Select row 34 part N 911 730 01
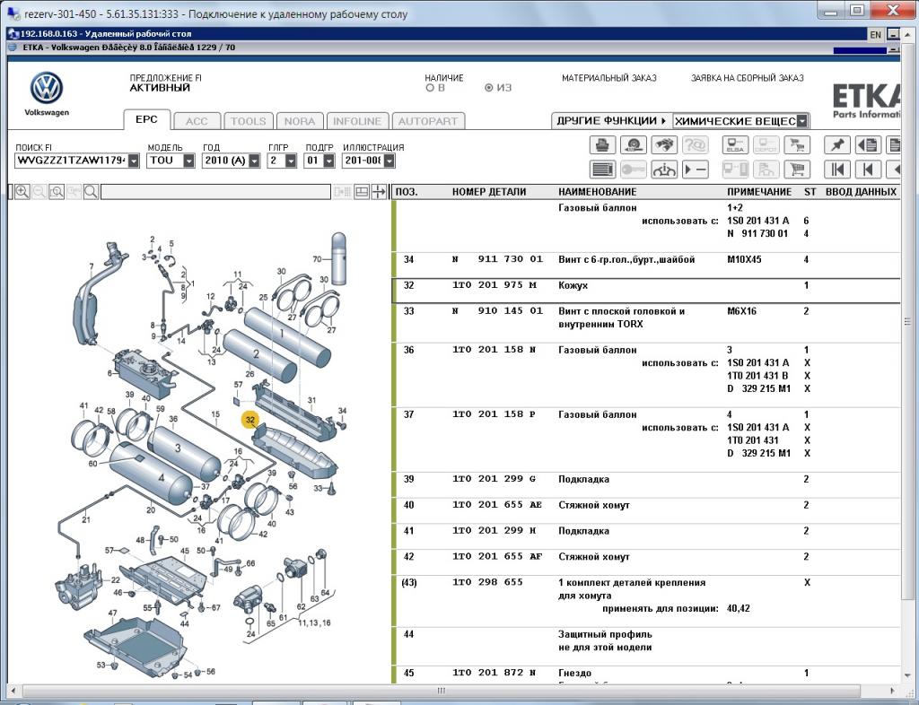 pyautogui.click(x=646, y=265)
